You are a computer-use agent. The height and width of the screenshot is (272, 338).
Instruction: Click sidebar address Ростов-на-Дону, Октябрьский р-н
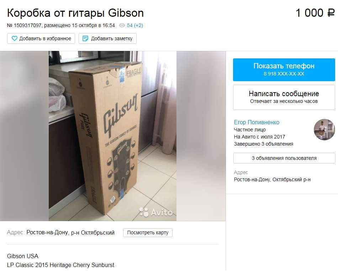[272, 179]
